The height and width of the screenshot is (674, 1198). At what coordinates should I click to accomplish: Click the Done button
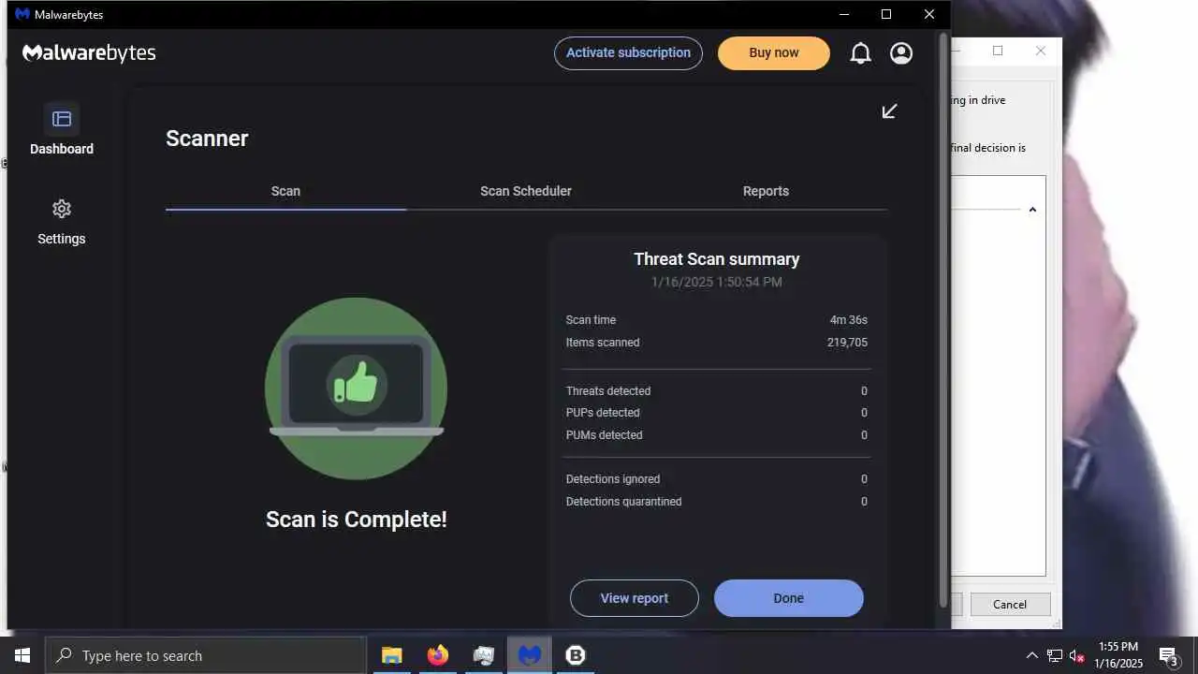(x=789, y=598)
